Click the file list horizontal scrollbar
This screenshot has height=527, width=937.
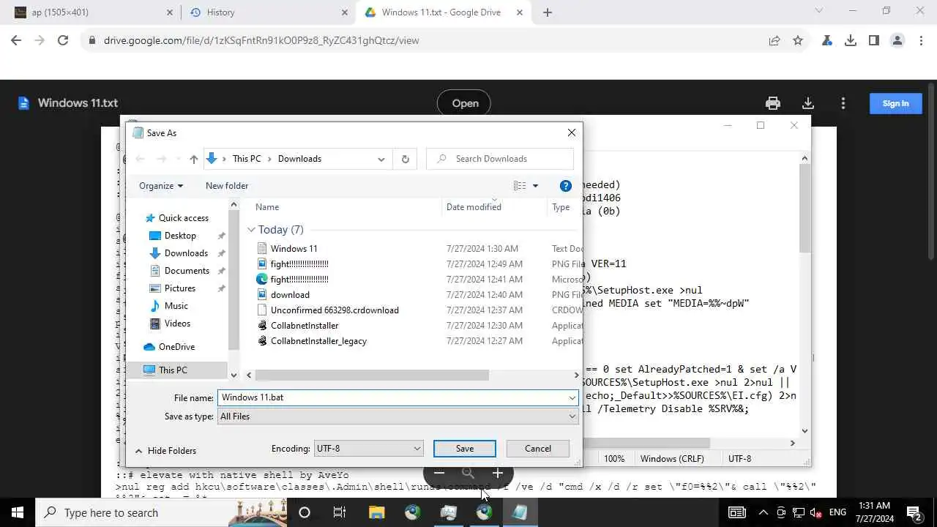372,375
